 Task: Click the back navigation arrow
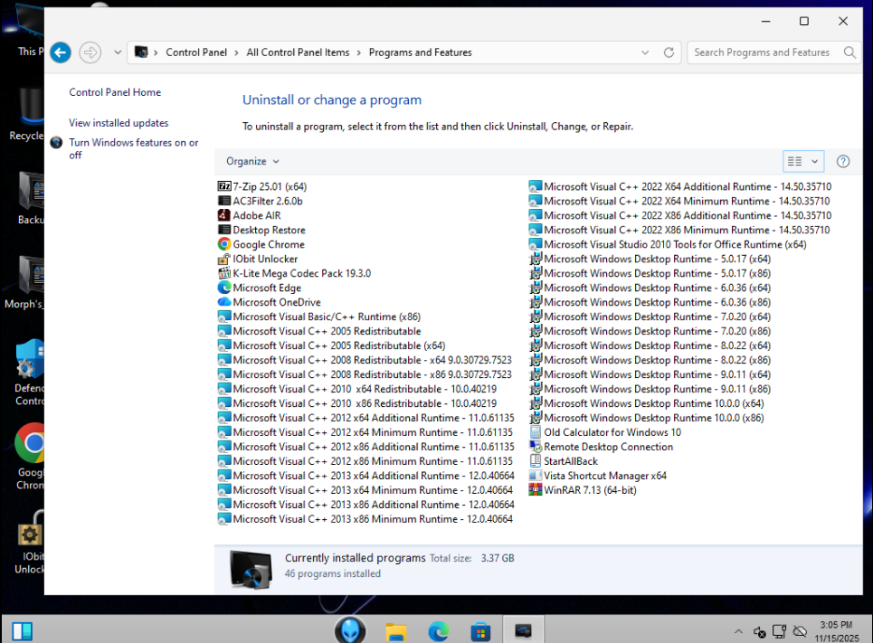click(x=61, y=52)
